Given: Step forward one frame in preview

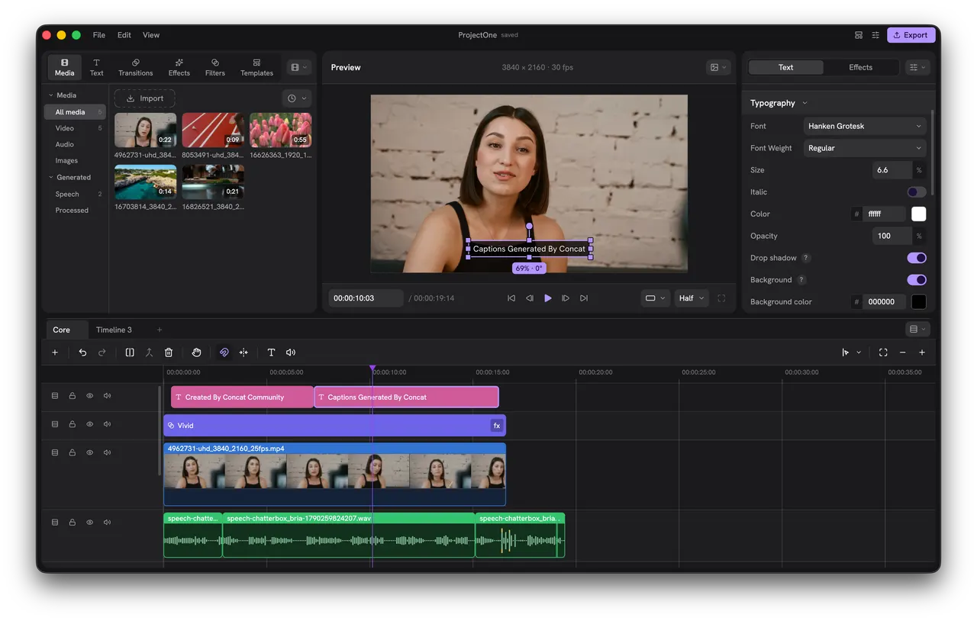Looking at the screenshot, I should click(566, 298).
